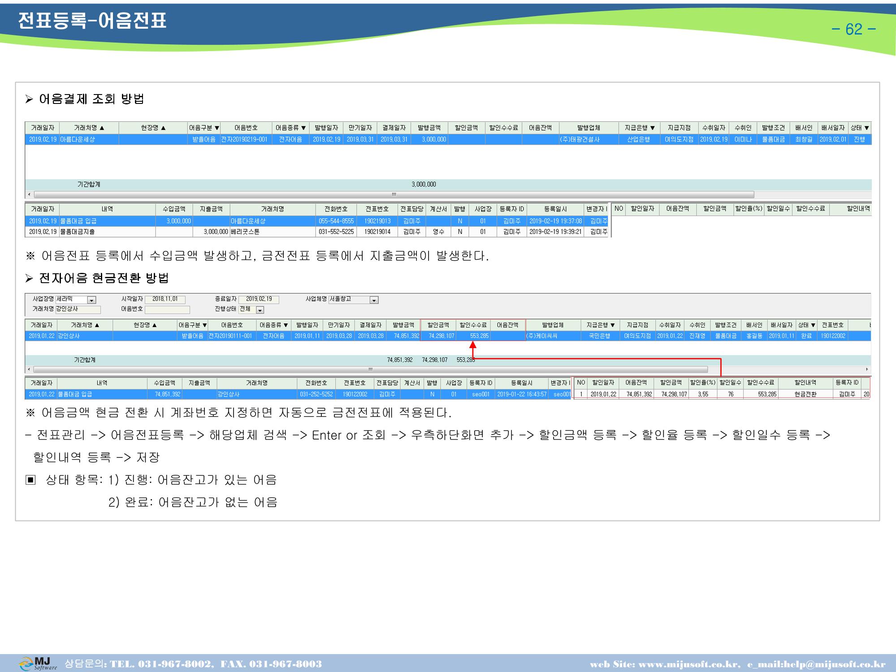Image resolution: width=896 pixels, height=672 pixels.
Task: Select the 아름다운세상 note row dated 2019.02.19
Action: pos(448,139)
